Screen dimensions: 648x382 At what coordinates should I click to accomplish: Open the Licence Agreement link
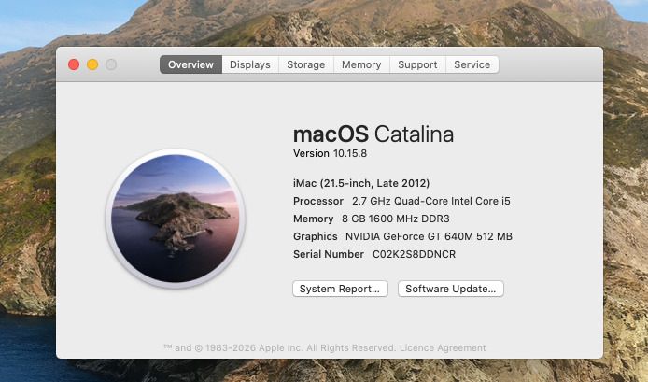(443, 347)
